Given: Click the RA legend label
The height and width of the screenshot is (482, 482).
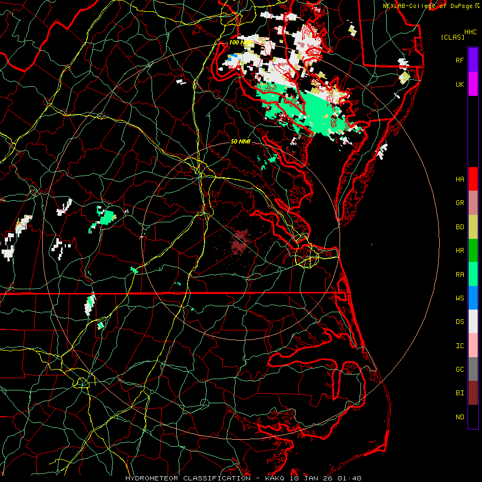Looking at the screenshot, I should pos(460,275).
